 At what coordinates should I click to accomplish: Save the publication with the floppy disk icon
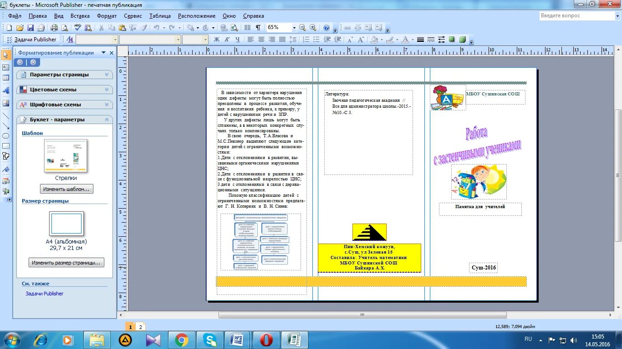pyautogui.click(x=31, y=28)
